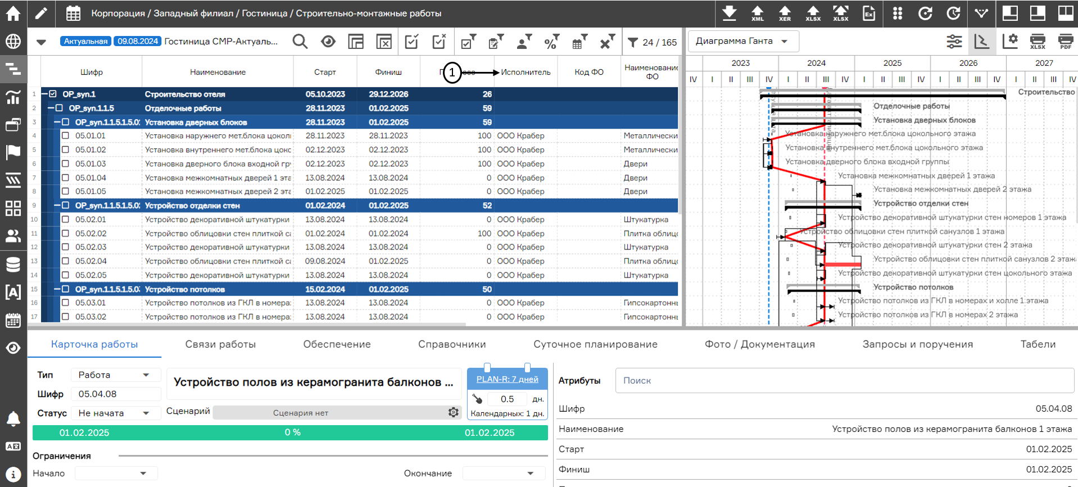The image size is (1078, 487).
Task: Switch to the two-column split layout icon
Action: click(1065, 13)
